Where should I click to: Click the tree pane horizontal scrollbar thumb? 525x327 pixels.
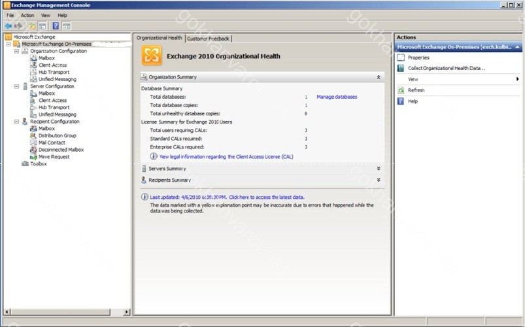click(60, 312)
